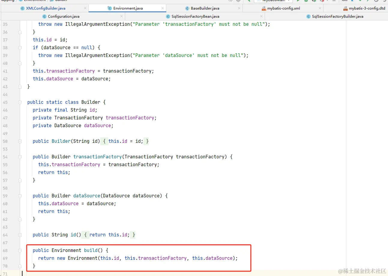
Task: Close the SqlSessionFactoryBean.java tab
Action: 262,16
